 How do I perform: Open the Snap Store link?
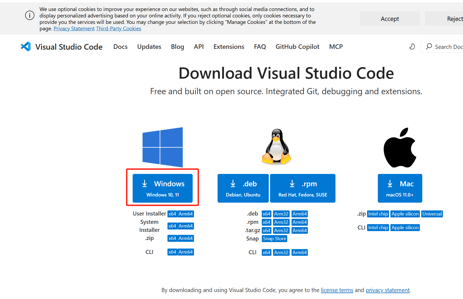pyautogui.click(x=275, y=239)
